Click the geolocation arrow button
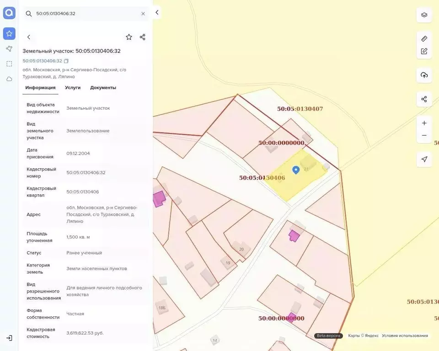The image size is (439, 351). 424,159
